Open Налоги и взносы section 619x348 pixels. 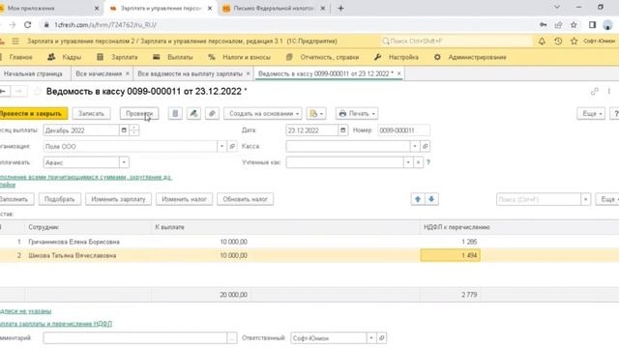pyautogui.click(x=239, y=57)
